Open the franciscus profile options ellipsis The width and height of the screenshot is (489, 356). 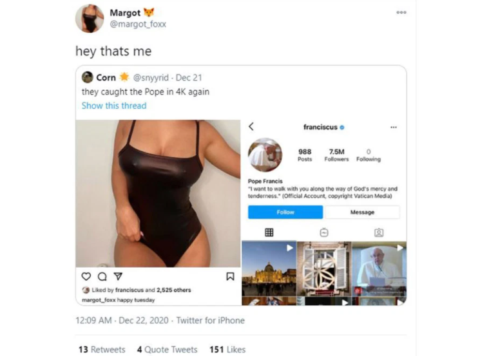[394, 127]
